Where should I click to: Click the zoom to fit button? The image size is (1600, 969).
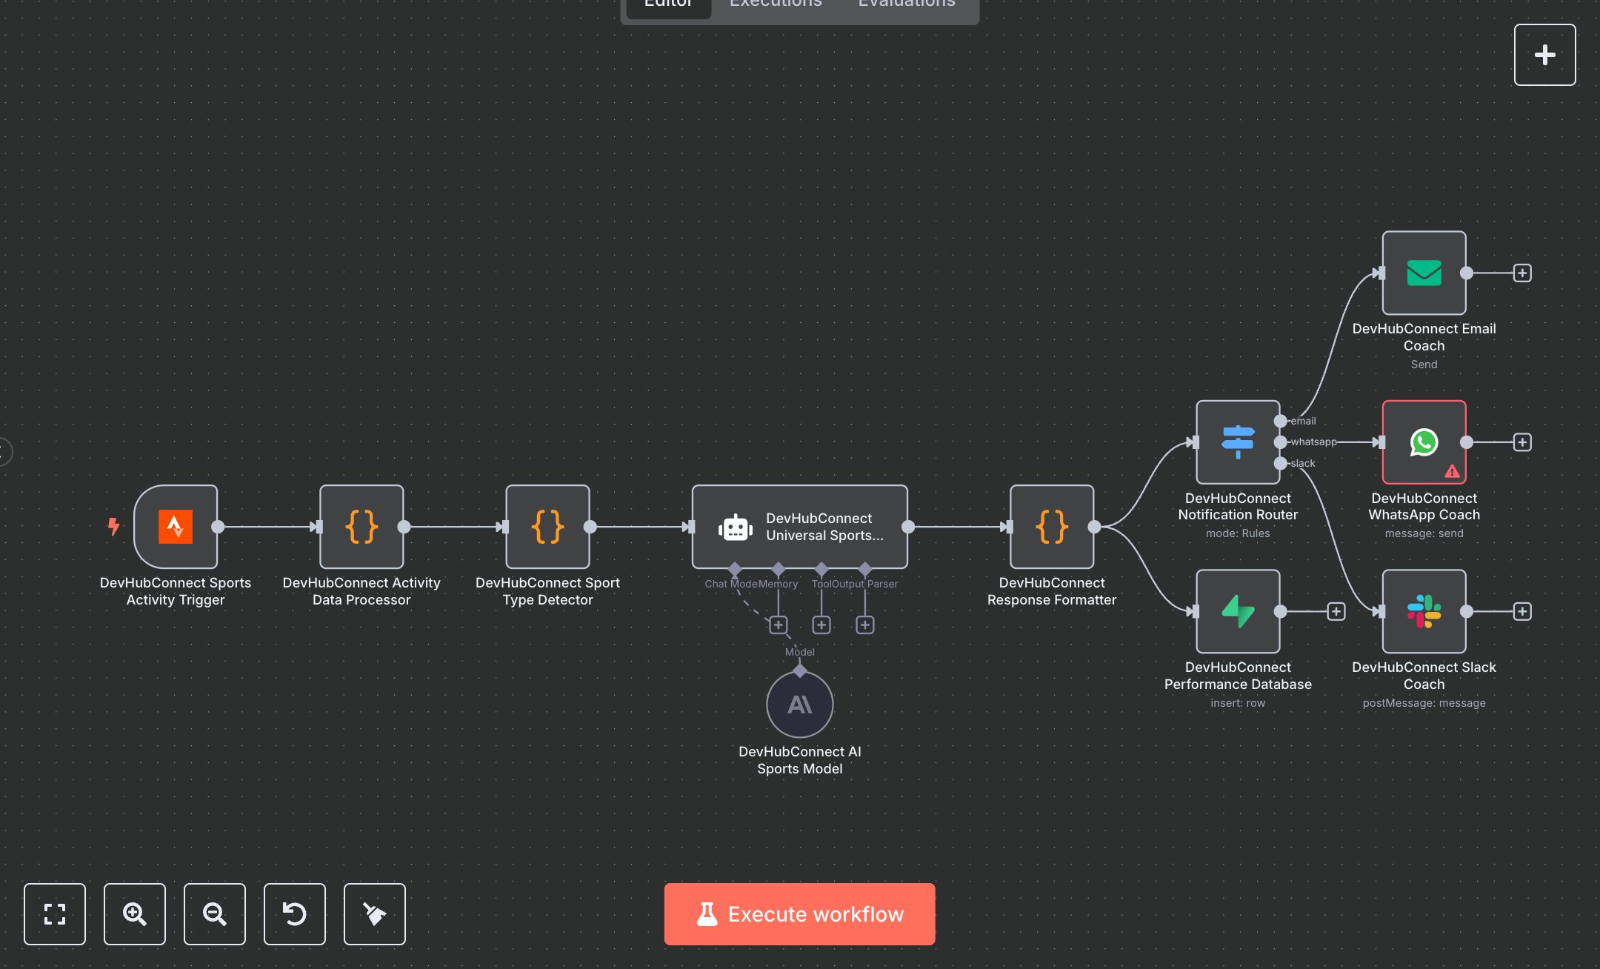[55, 913]
